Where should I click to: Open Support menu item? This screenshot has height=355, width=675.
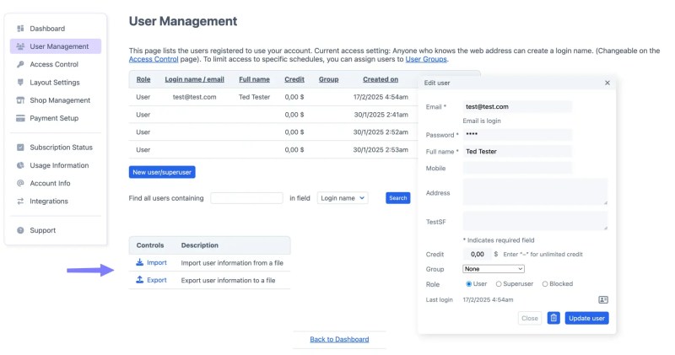(x=43, y=230)
